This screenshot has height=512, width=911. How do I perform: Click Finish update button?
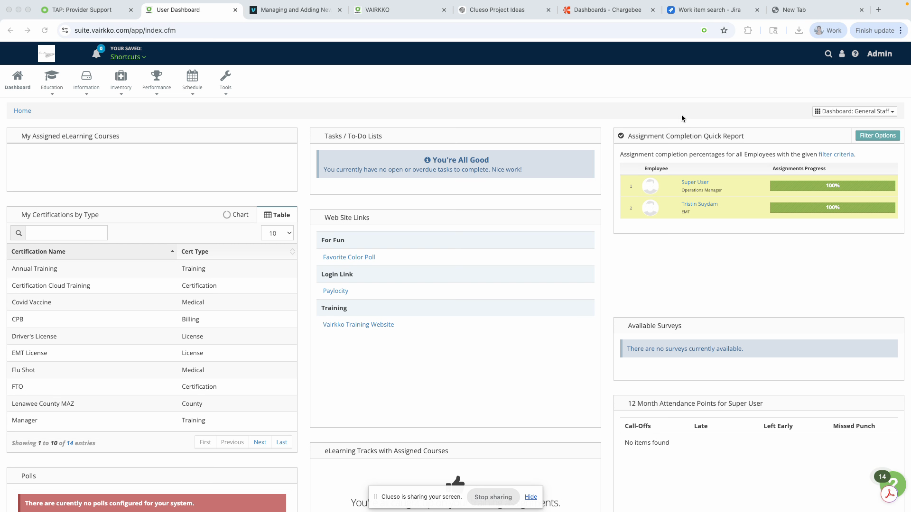coord(874,30)
